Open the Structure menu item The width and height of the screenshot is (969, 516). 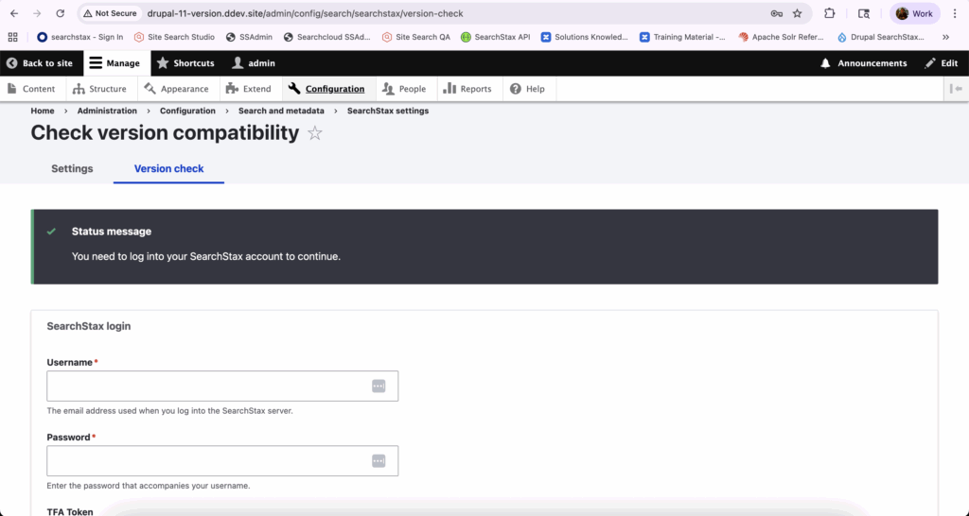click(x=99, y=89)
